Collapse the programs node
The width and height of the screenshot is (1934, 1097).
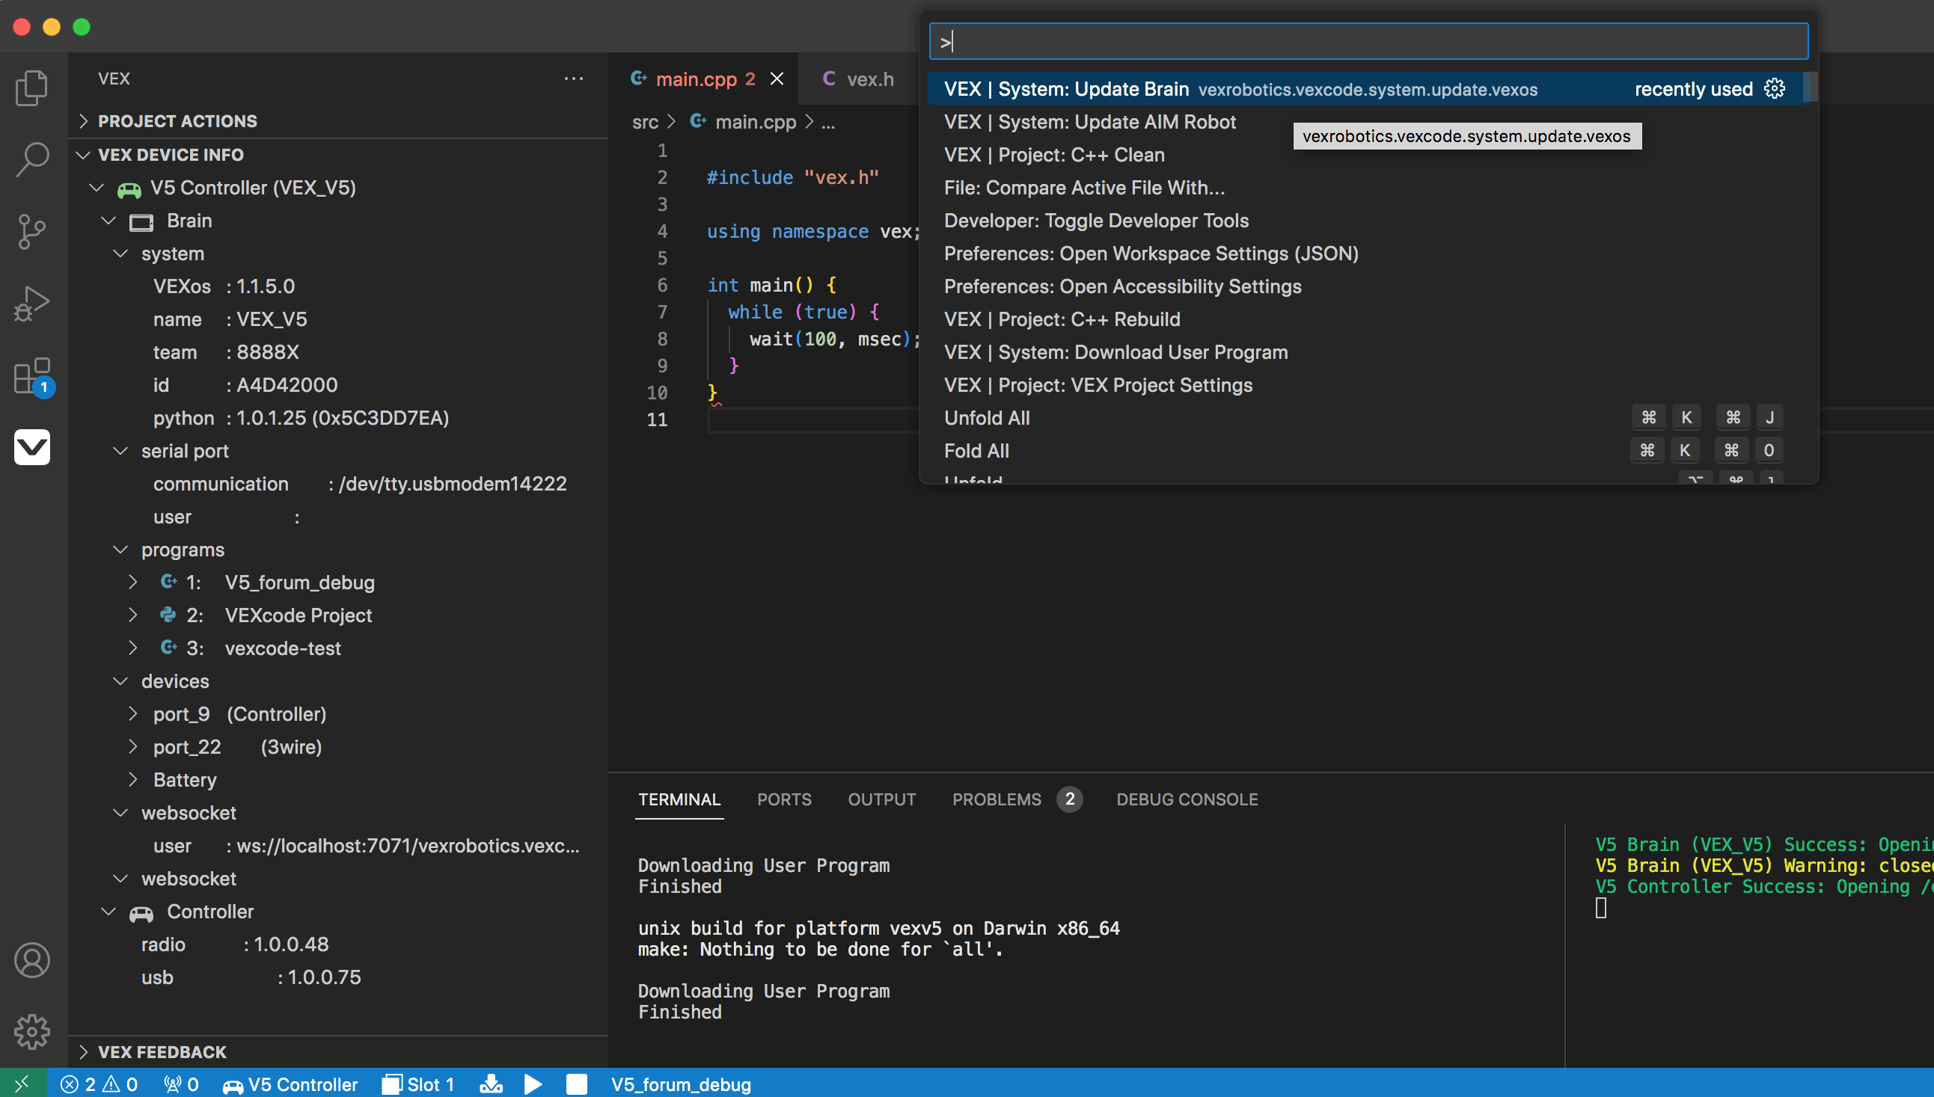pyautogui.click(x=120, y=550)
